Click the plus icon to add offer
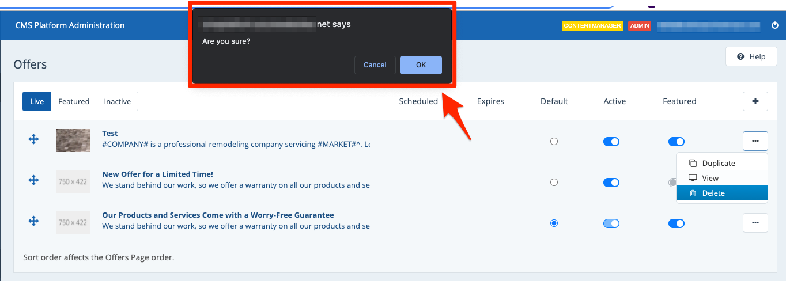The height and width of the screenshot is (281, 786). [755, 101]
